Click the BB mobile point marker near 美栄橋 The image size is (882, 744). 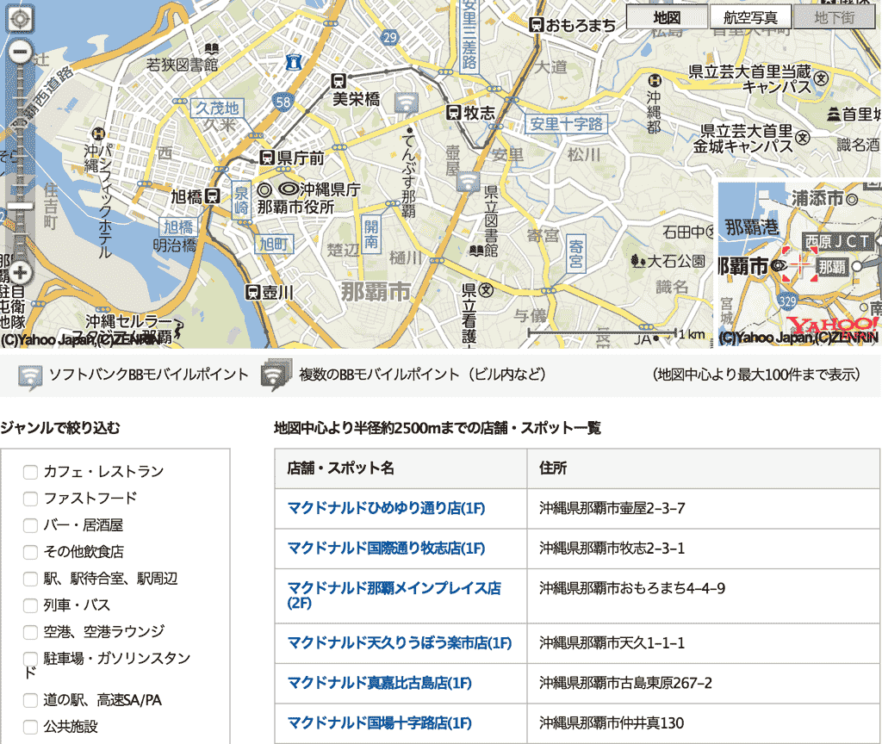pyautogui.click(x=407, y=104)
